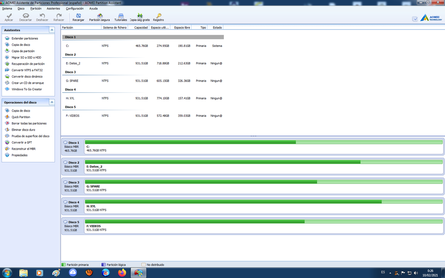Sort by Partición column header
Viewport: 445px width, 278px height.
click(81, 27)
